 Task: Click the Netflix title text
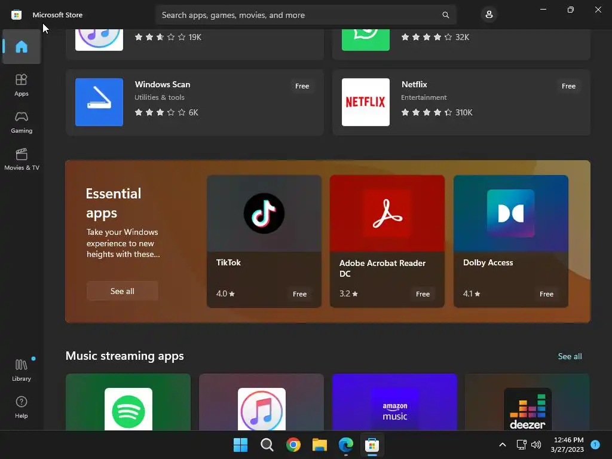click(414, 84)
